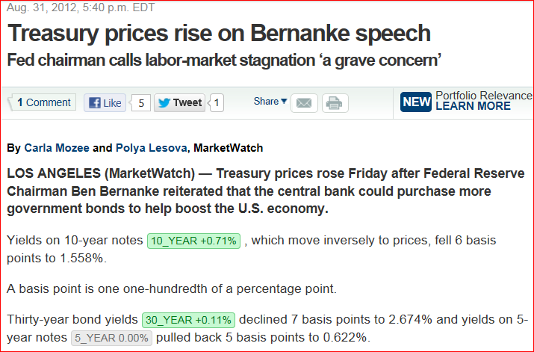Open the Facebook like count bubble showing 5
The height and width of the screenshot is (352, 534).
pyautogui.click(x=140, y=103)
